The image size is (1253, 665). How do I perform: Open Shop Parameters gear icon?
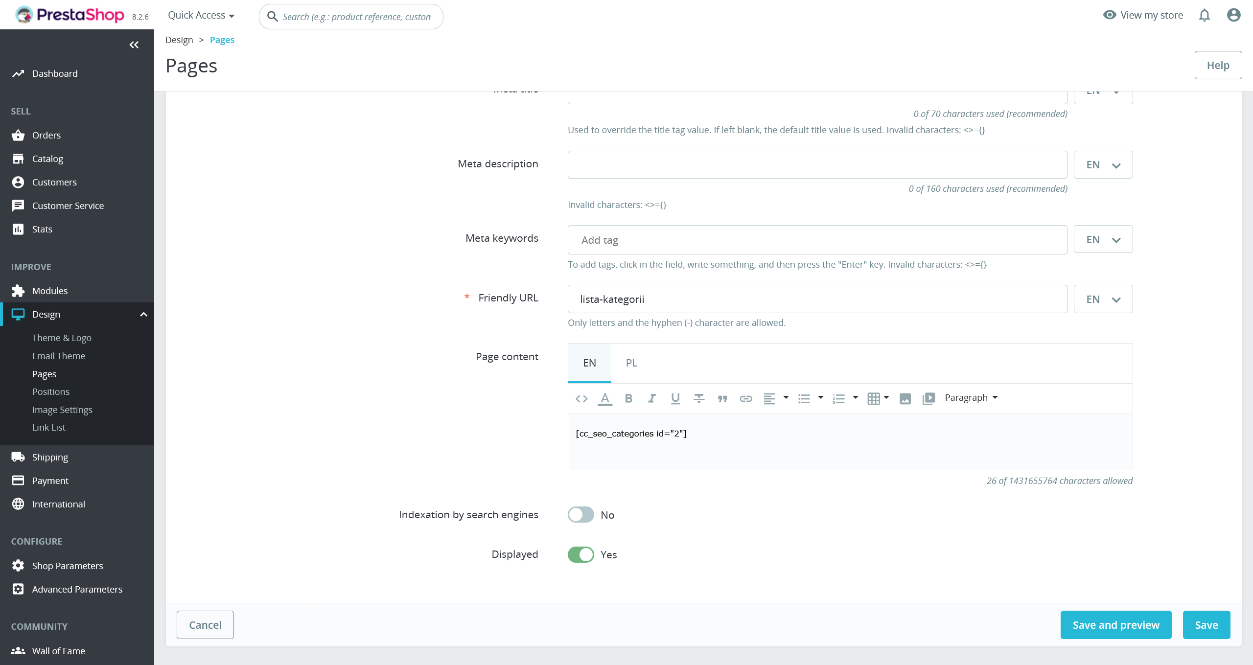tap(18, 566)
